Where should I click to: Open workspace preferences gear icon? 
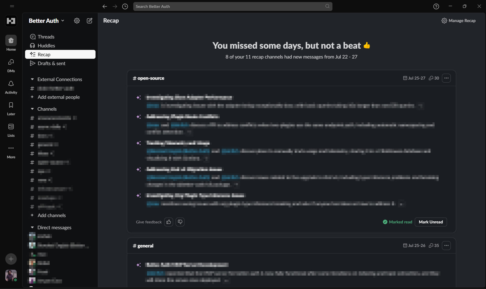77,21
